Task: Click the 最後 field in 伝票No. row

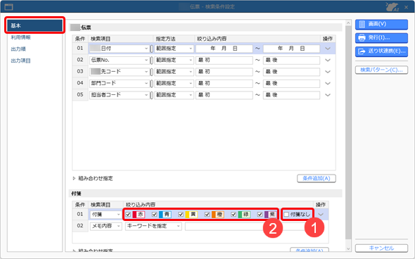Action: tap(291, 60)
